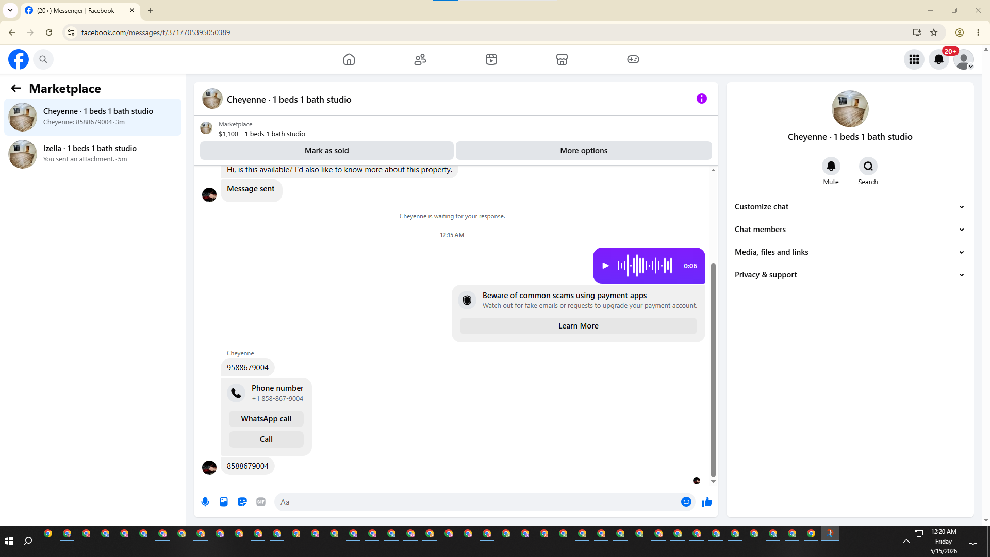Click the Mute bell icon
The image size is (990, 557).
coord(831,166)
